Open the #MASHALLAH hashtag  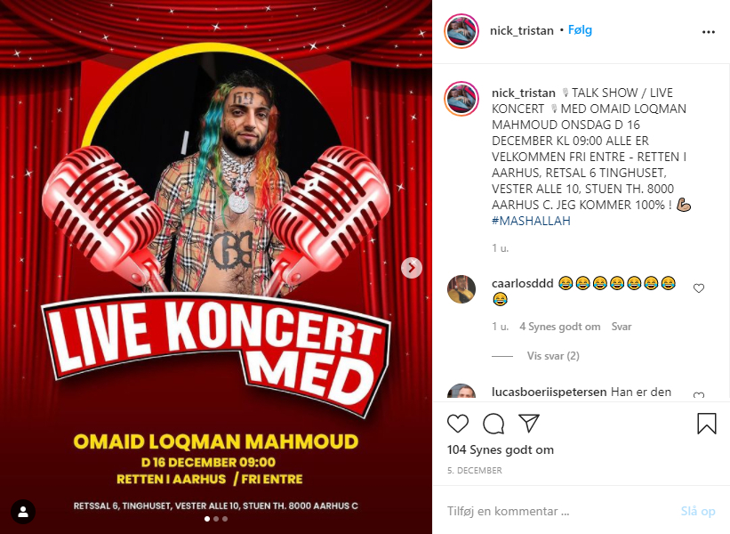(x=531, y=221)
